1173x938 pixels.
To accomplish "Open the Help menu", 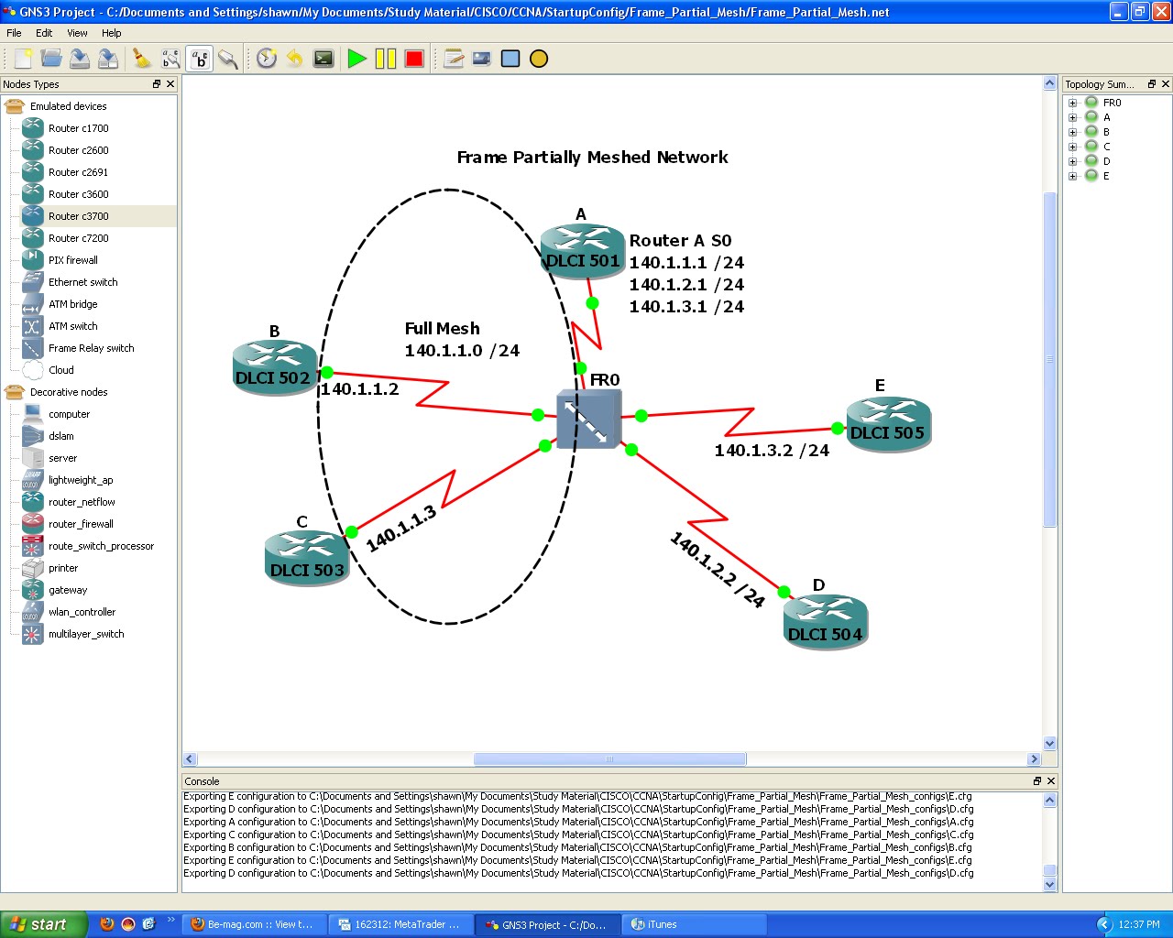I will pos(112,33).
